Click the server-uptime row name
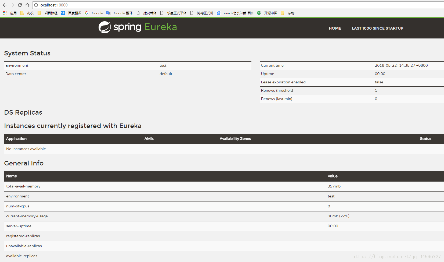Screen dimensions: 444x262 click(19, 226)
